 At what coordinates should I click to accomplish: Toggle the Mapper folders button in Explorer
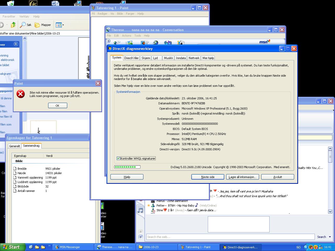43,25
